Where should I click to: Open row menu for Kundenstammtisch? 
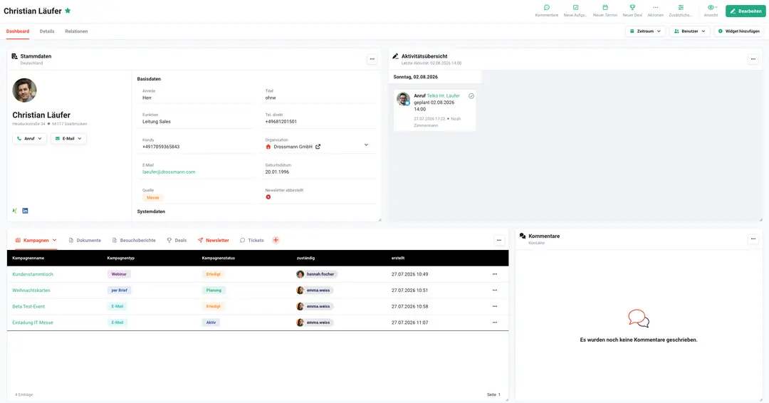(x=495, y=275)
